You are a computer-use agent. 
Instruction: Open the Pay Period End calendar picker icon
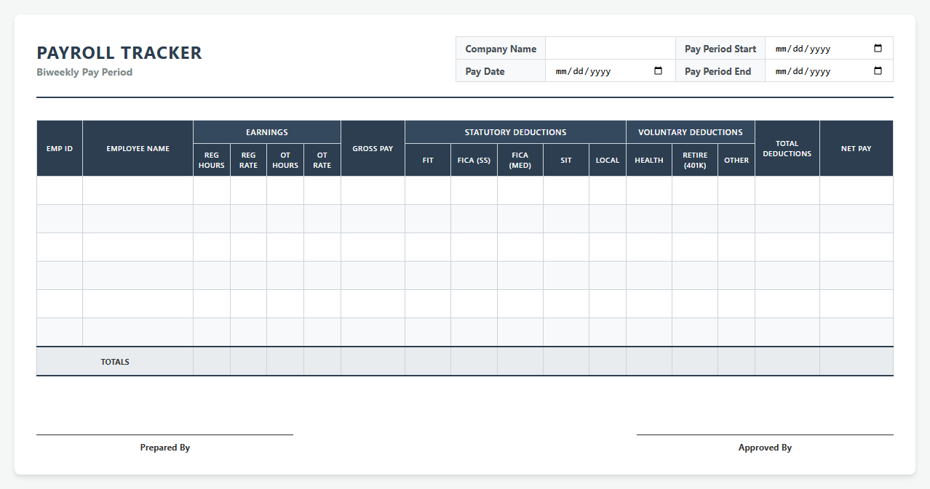click(878, 71)
